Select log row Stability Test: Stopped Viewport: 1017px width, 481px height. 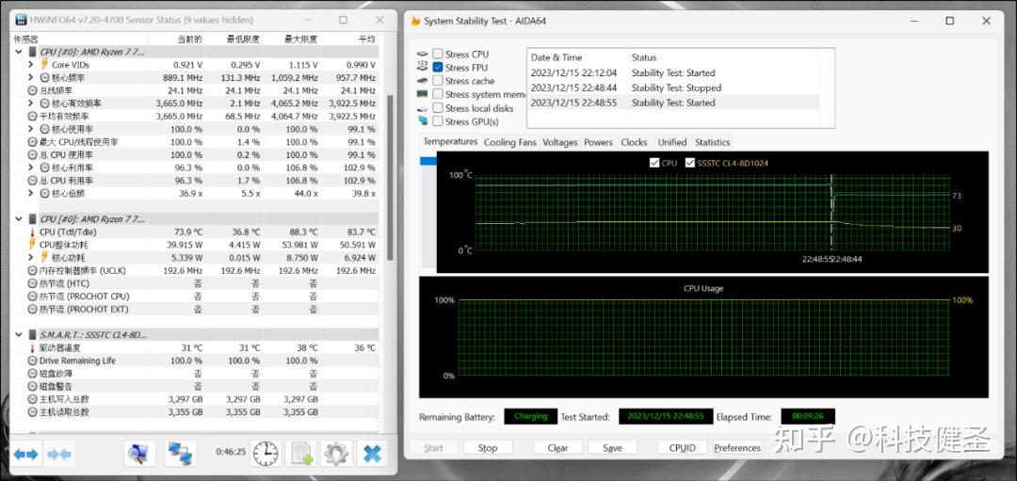point(676,88)
